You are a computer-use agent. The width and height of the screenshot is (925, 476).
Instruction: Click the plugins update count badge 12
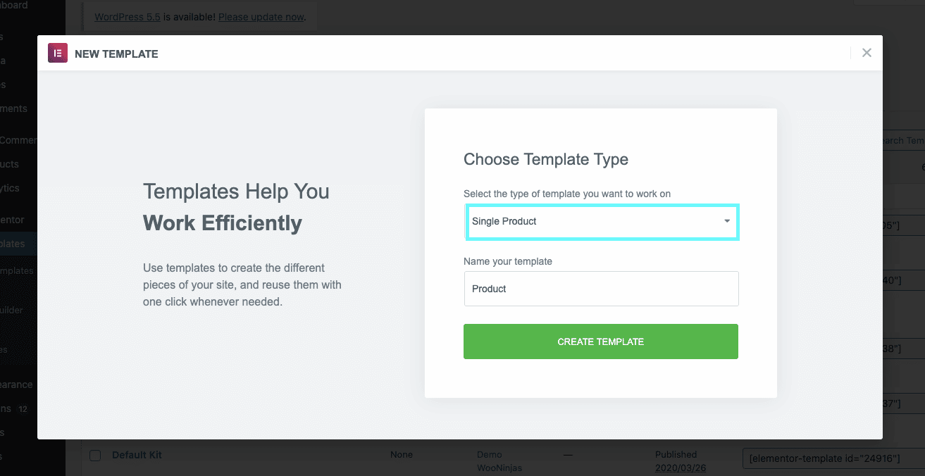(23, 409)
